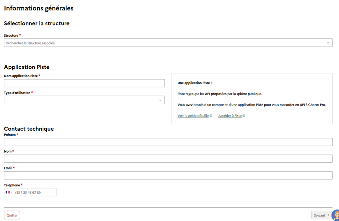
Task: Click into the Nom contact field
Action: tap(168, 159)
